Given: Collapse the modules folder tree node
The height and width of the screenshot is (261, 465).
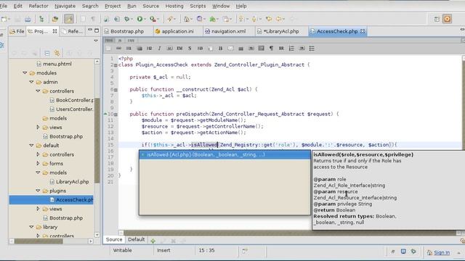Looking at the screenshot, I should tap(25, 72).
